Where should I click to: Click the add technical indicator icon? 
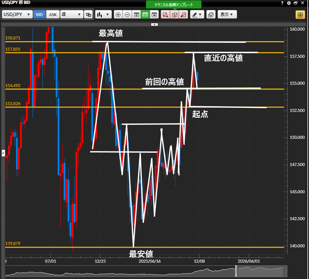point(165,15)
